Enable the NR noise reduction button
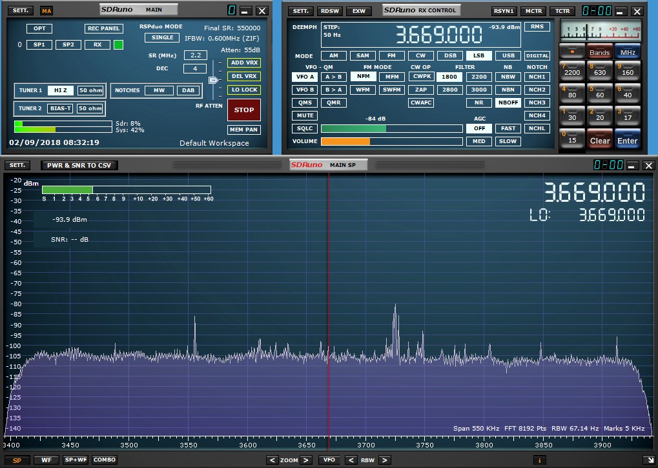Image resolution: width=658 pixels, height=468 pixels. (x=479, y=102)
